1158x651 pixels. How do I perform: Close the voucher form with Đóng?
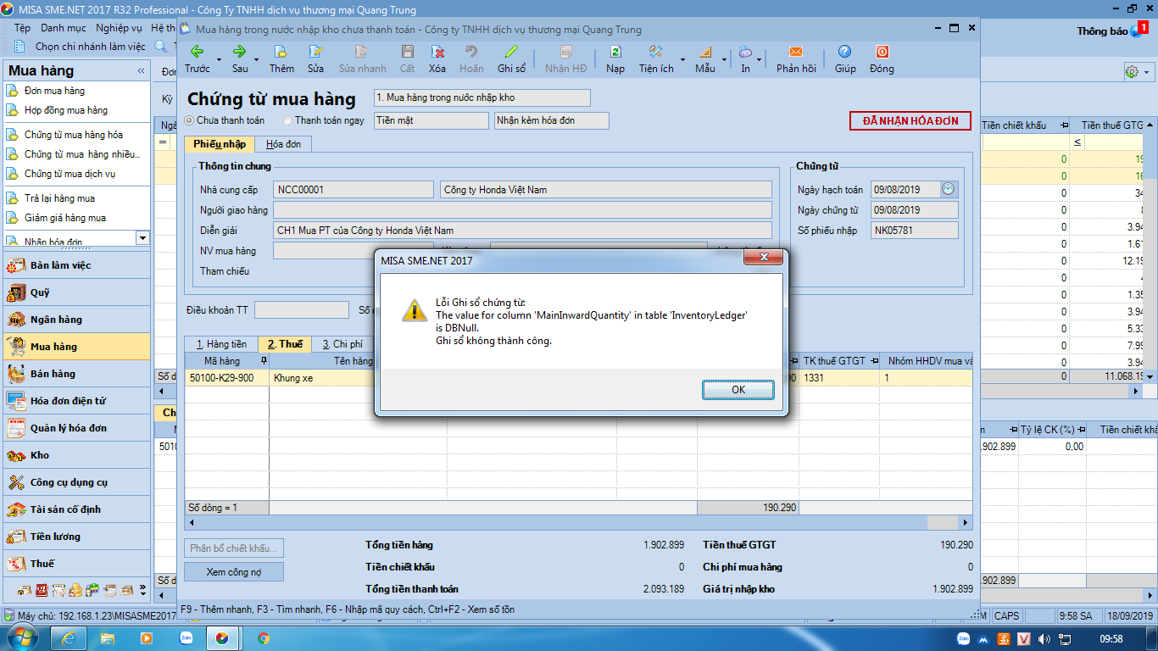pos(882,59)
